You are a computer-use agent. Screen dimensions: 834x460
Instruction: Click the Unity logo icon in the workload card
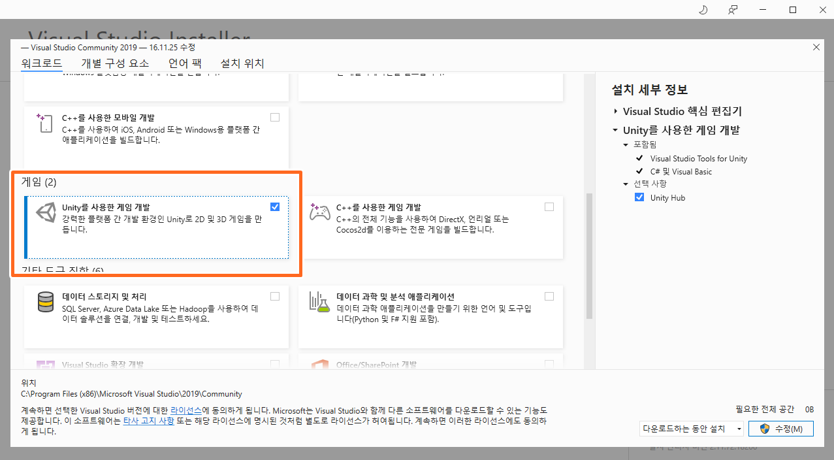tap(46, 212)
